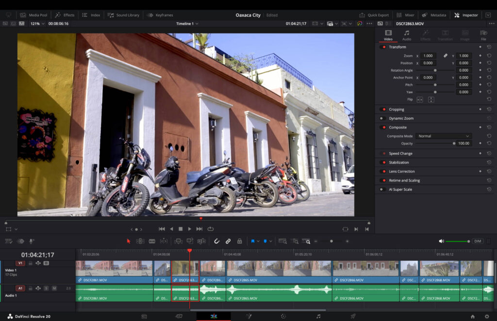
Task: Switch to the File tab in Inspector
Action: (x=483, y=35)
